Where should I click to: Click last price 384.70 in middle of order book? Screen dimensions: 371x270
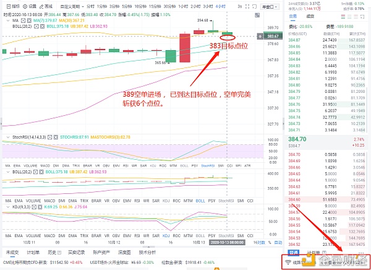click(297, 139)
